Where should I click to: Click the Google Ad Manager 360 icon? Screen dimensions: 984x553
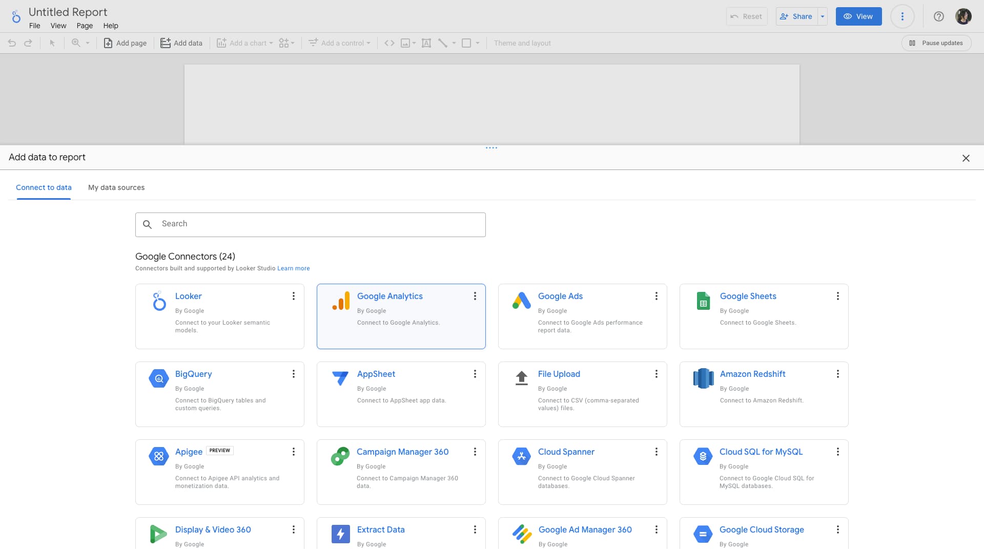(522, 534)
